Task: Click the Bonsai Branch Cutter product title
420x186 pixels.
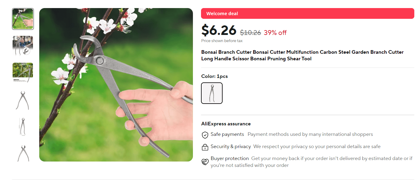Action: click(302, 56)
